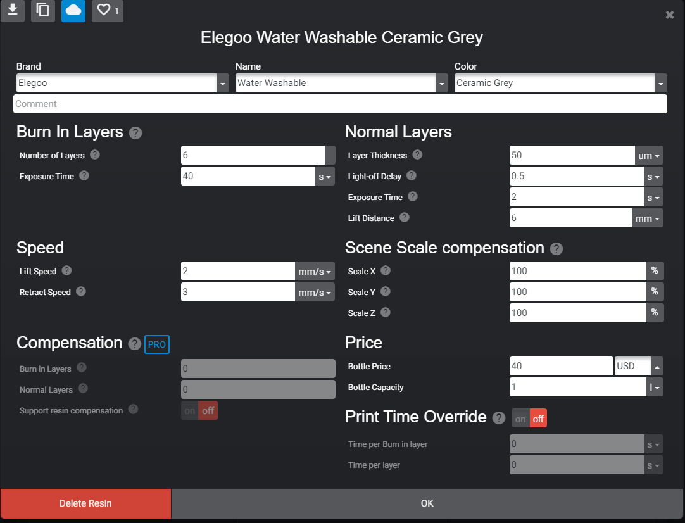Viewport: 685px width, 523px height.
Task: Click the duplicate resin icon
Action: (43, 11)
